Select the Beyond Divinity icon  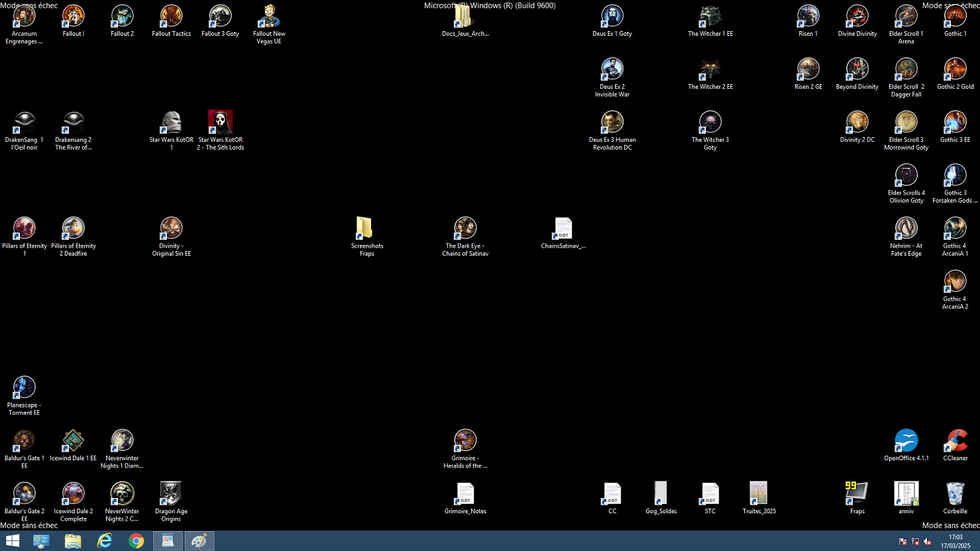[857, 69]
